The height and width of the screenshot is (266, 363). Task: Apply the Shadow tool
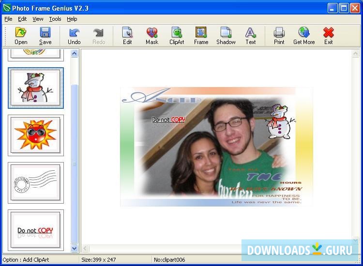point(226,36)
